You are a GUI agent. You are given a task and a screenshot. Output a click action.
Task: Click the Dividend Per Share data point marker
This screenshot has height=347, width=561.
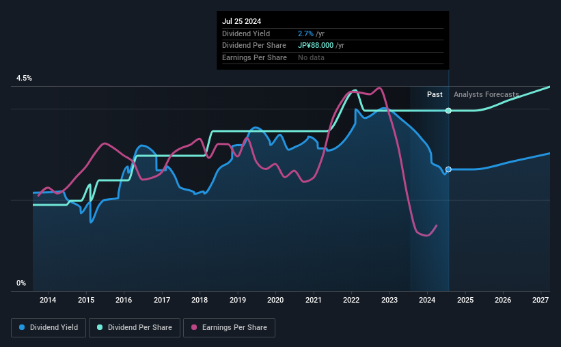[x=448, y=111]
